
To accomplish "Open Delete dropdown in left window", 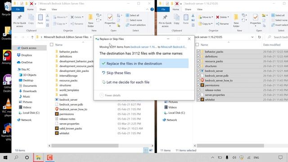I will (77, 17).
